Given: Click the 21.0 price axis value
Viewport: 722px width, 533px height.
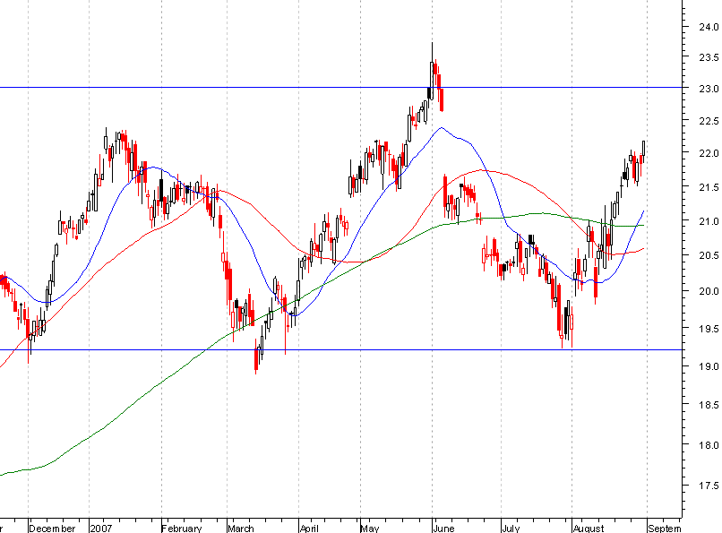Looking at the screenshot, I should tap(709, 221).
